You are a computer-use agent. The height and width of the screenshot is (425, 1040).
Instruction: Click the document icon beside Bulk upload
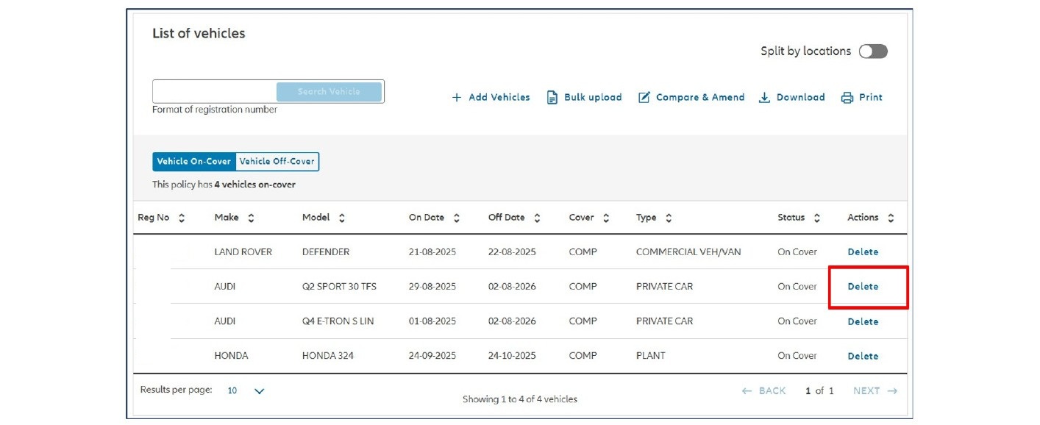552,97
